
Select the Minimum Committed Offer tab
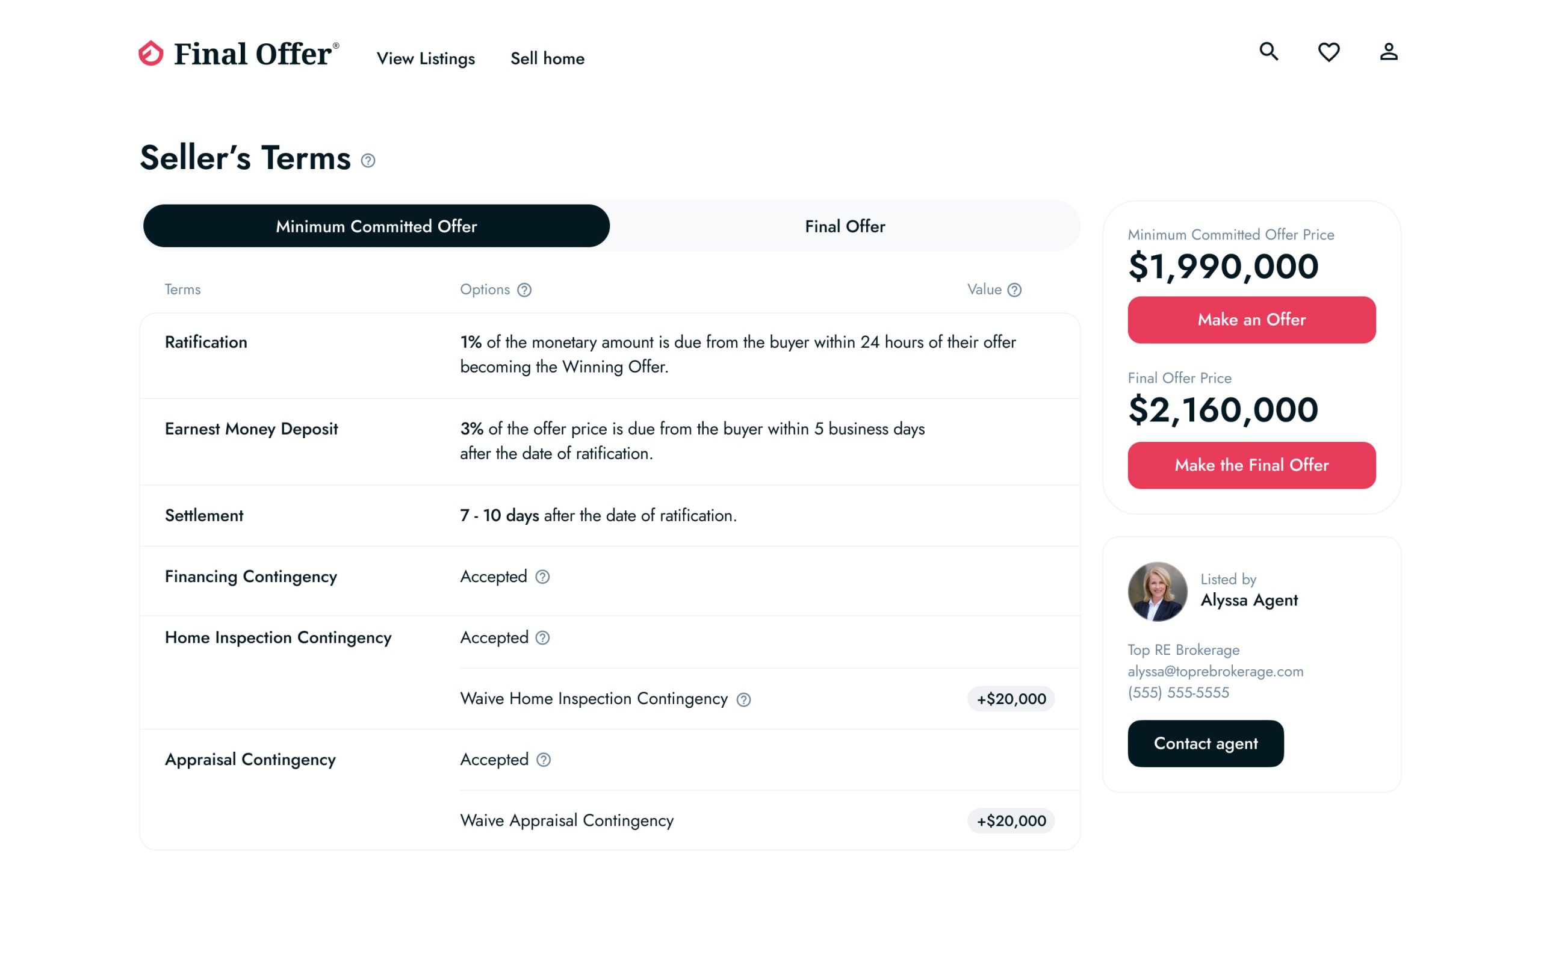point(376,226)
